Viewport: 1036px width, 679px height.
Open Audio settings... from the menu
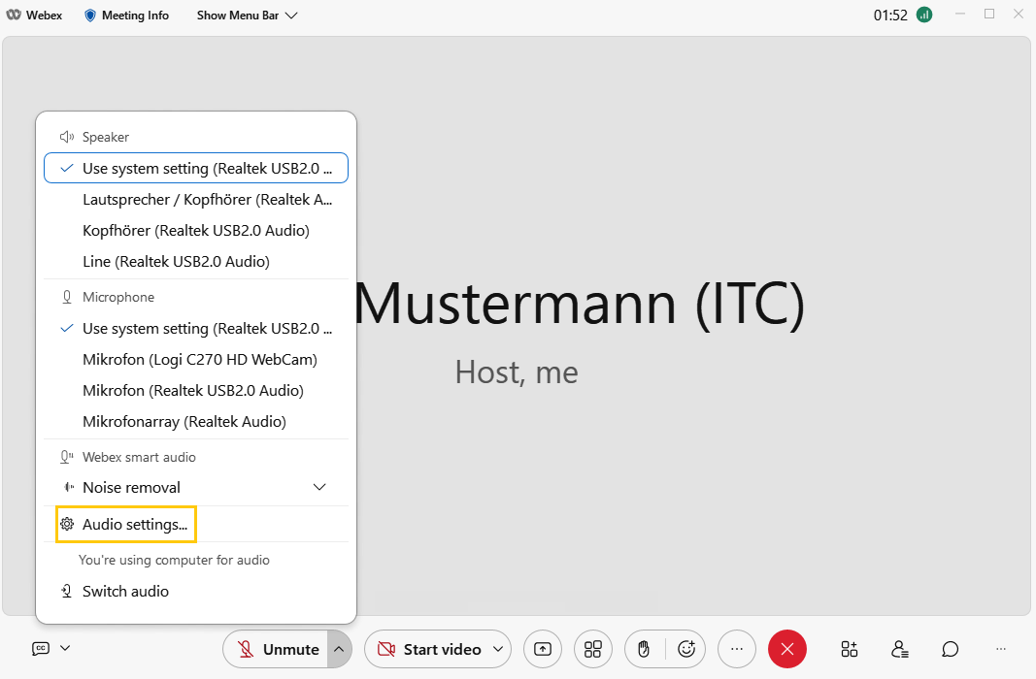(134, 525)
